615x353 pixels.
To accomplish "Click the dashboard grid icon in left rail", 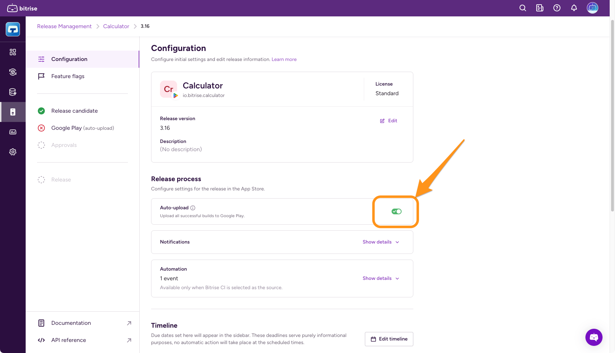I will coord(13,52).
